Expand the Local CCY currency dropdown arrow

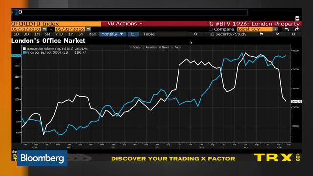pyautogui.click(x=275, y=29)
